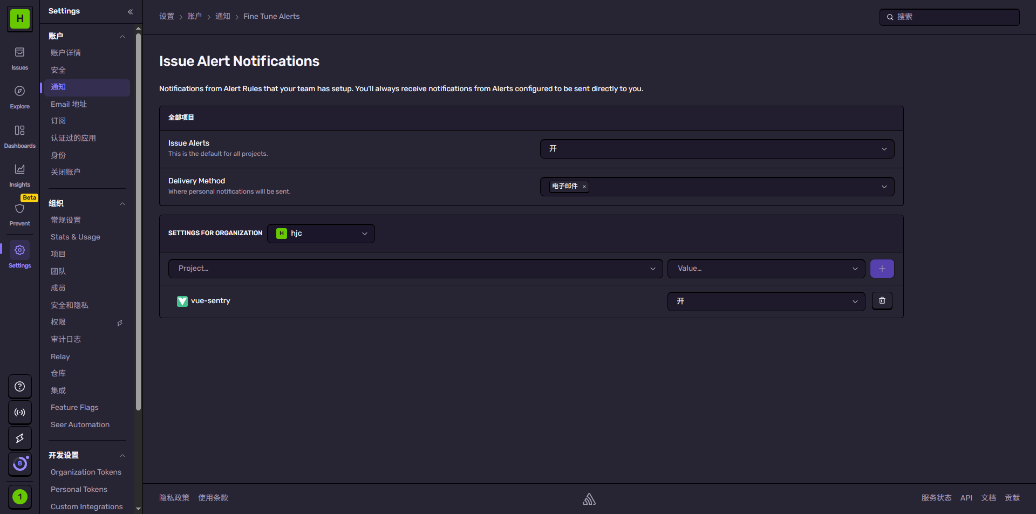The height and width of the screenshot is (514, 1036).
Task: Open the Issue Alerts 开 dropdown
Action: click(717, 149)
